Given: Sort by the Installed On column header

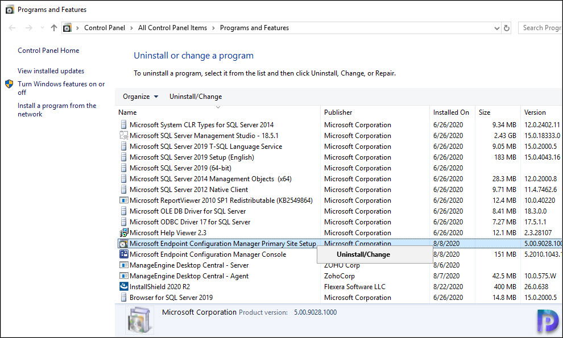Looking at the screenshot, I should point(451,112).
